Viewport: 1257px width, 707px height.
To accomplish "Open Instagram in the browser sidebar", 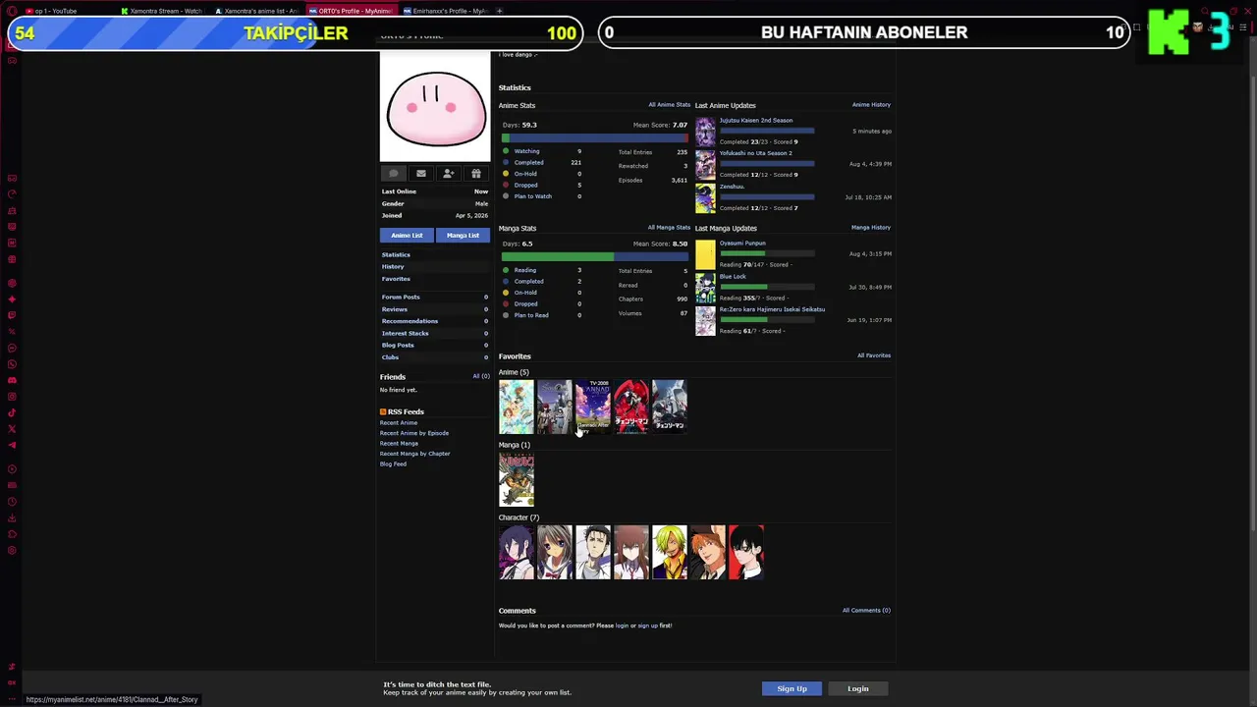I will coord(12,397).
